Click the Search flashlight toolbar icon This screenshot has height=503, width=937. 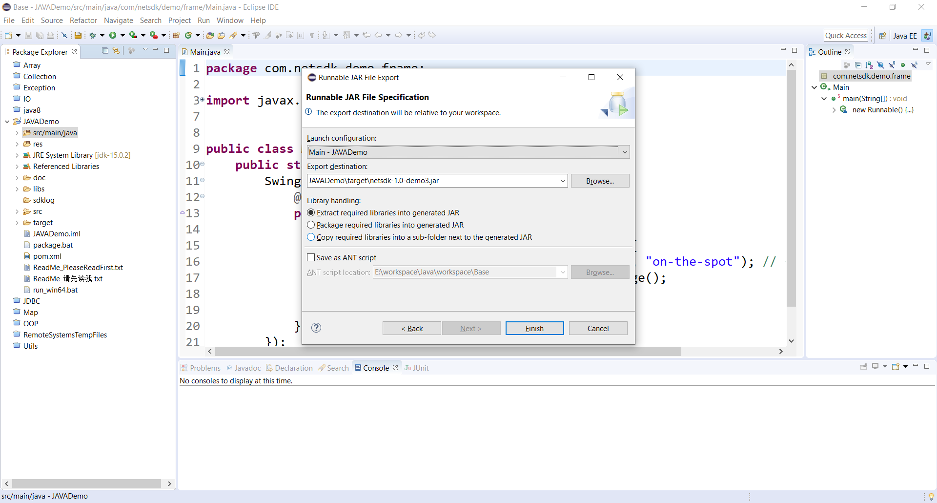click(x=234, y=35)
